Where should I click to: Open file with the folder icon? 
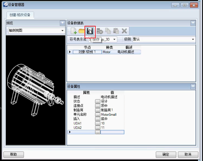[82, 31]
